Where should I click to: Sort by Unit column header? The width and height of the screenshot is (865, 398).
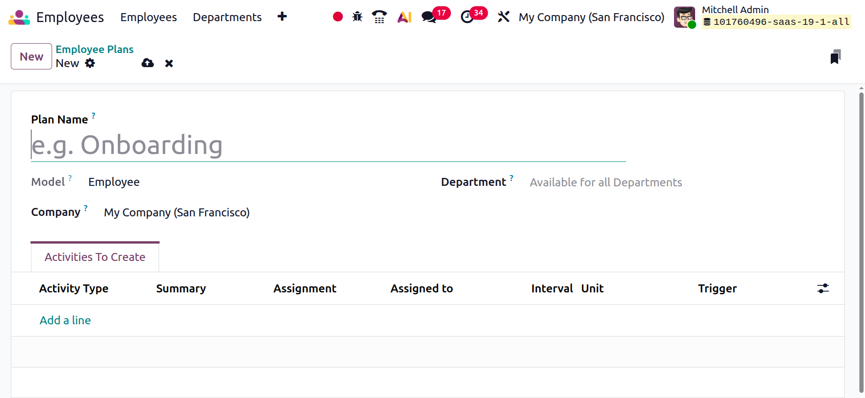coord(592,289)
